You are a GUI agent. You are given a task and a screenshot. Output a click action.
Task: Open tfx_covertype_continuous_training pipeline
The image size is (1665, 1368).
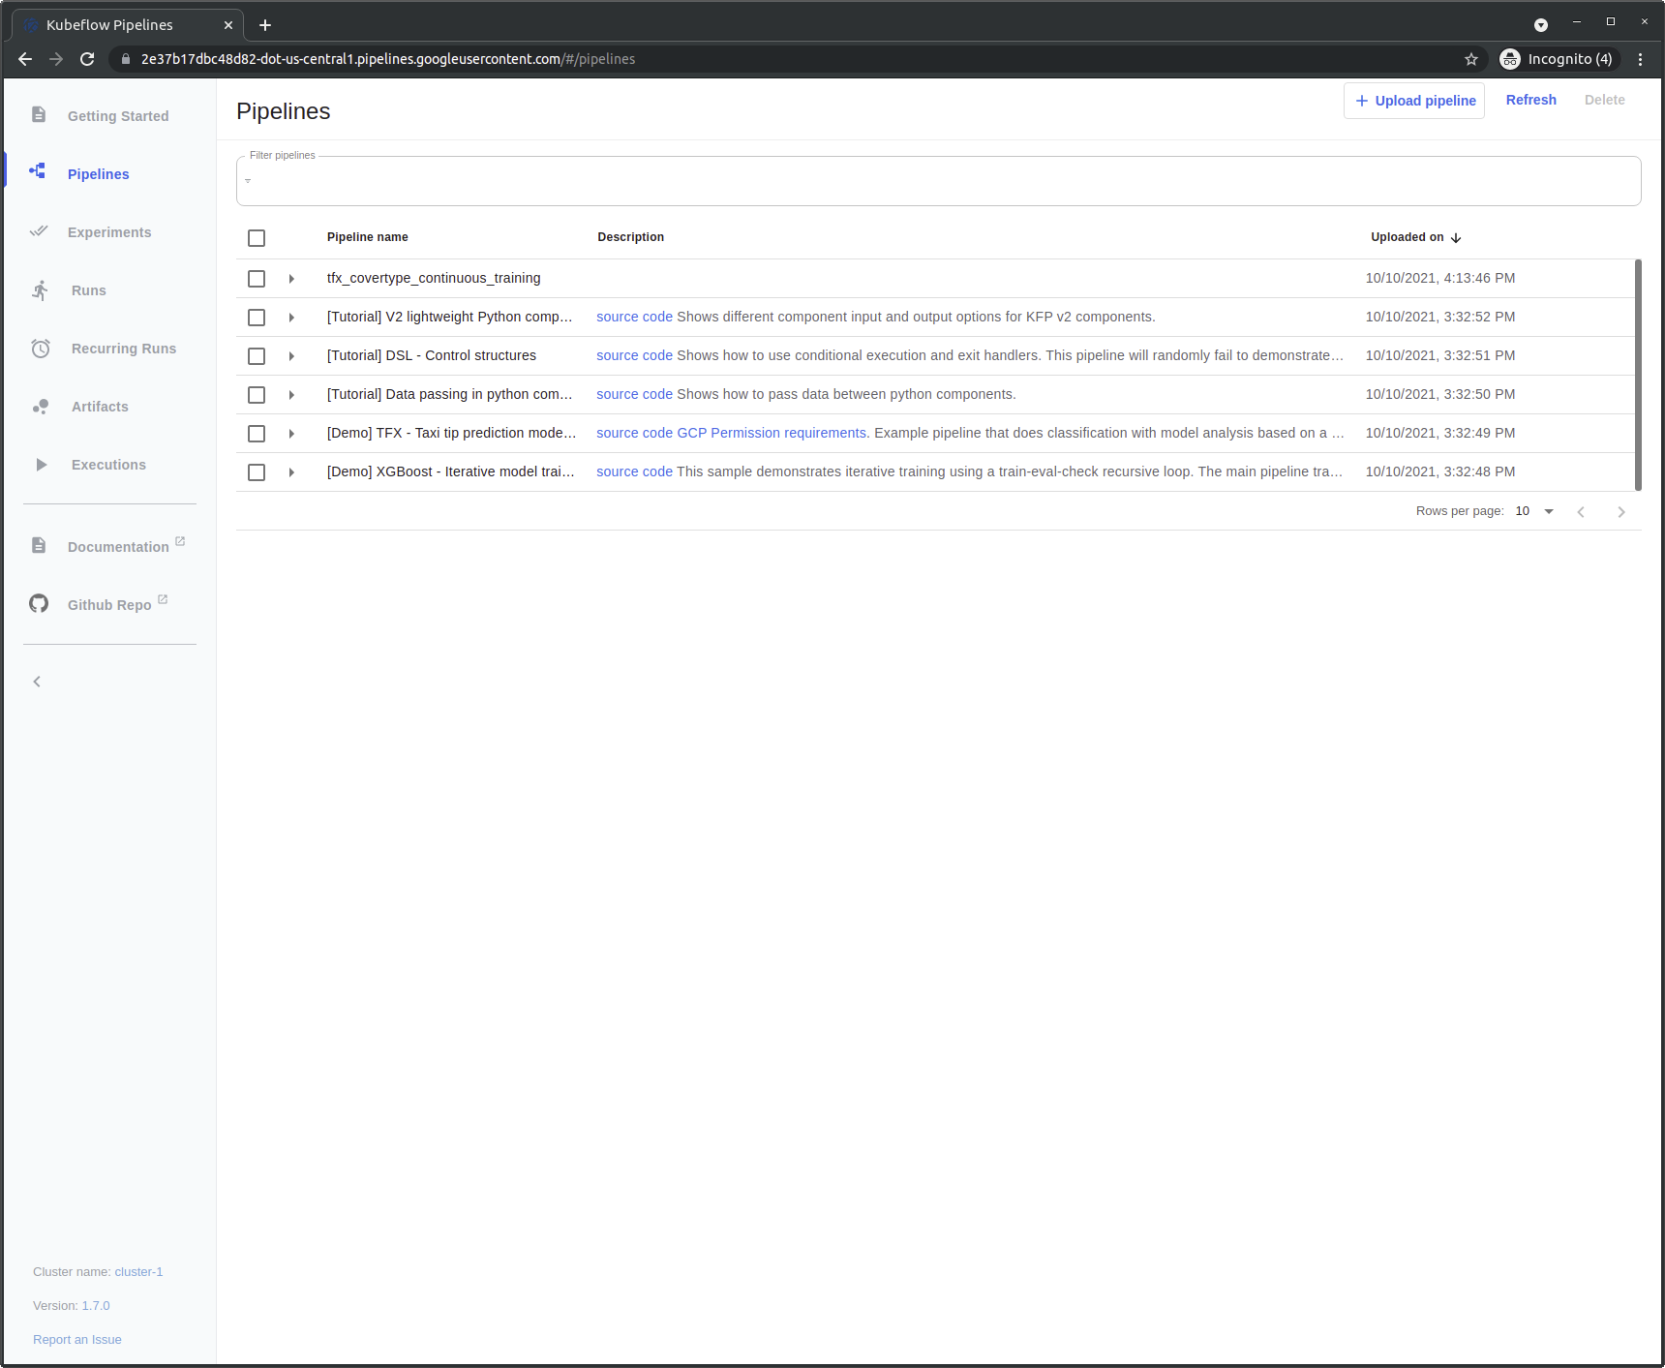434,278
